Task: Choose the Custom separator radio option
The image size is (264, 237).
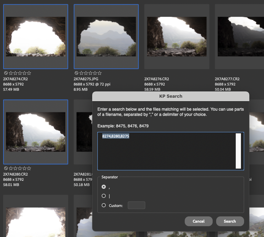Action: tap(104, 205)
